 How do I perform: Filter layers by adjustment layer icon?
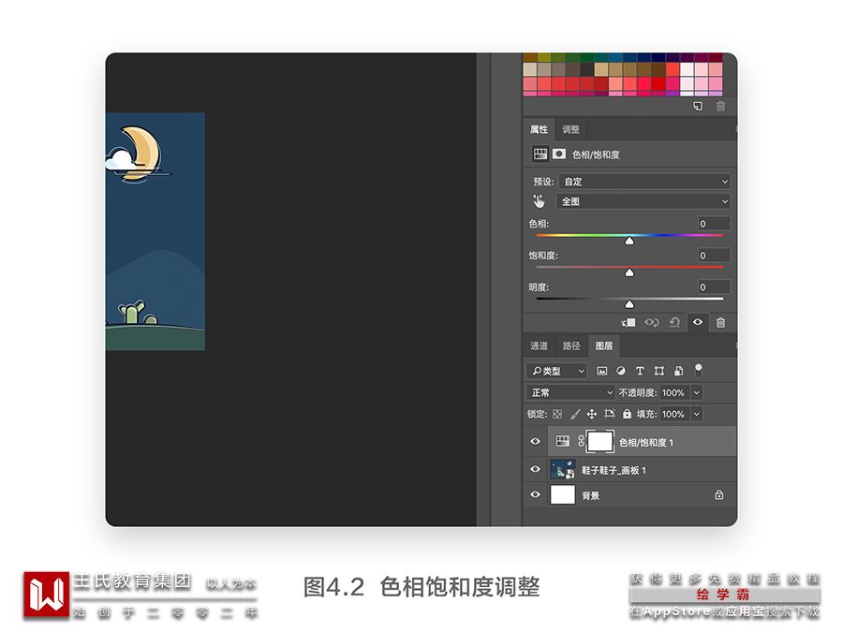tap(621, 371)
